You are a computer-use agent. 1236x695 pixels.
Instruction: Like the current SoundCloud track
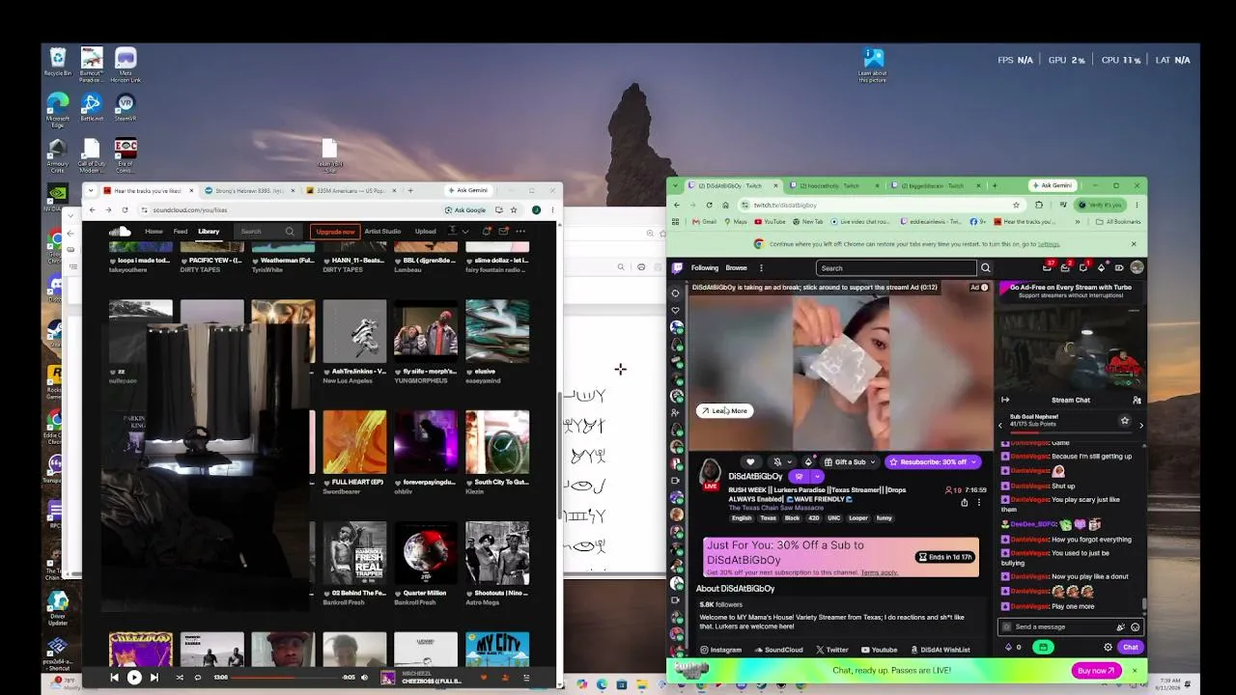pyautogui.click(x=484, y=678)
